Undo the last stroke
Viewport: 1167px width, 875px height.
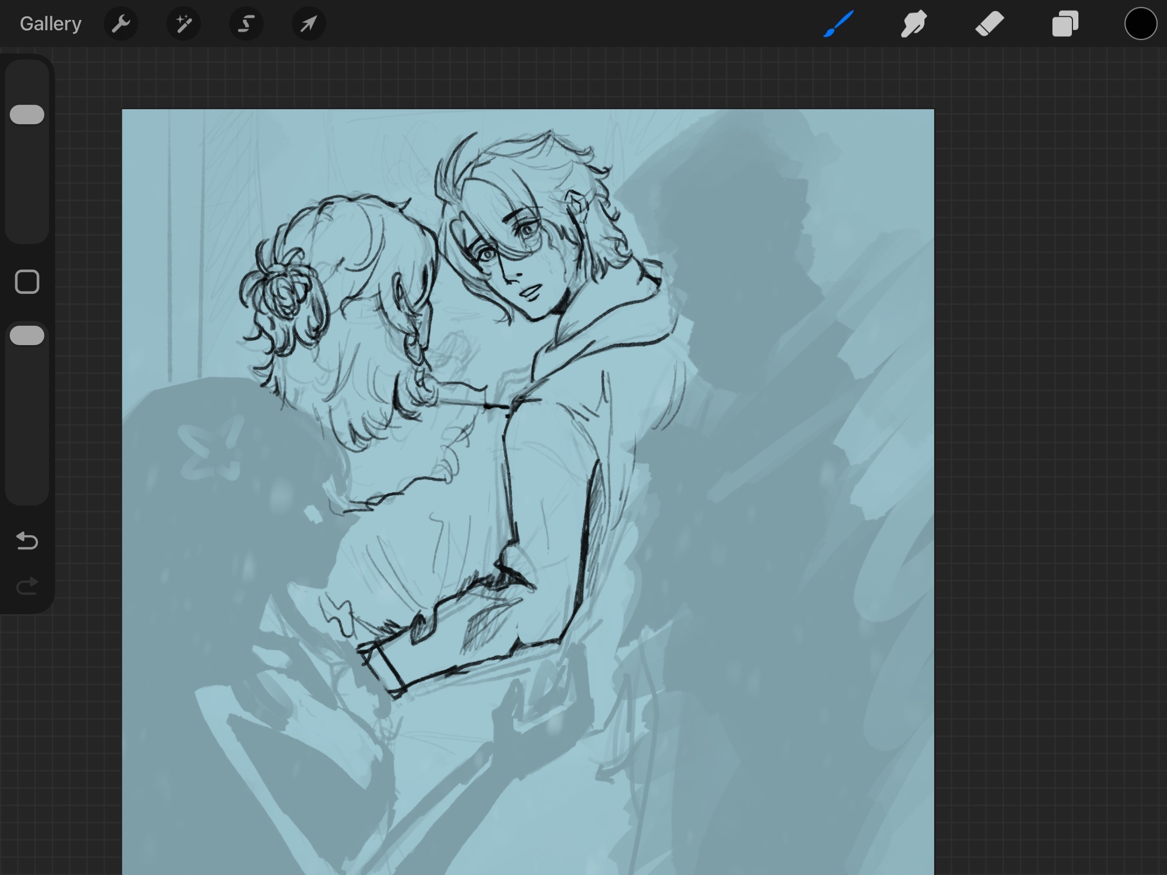[27, 541]
